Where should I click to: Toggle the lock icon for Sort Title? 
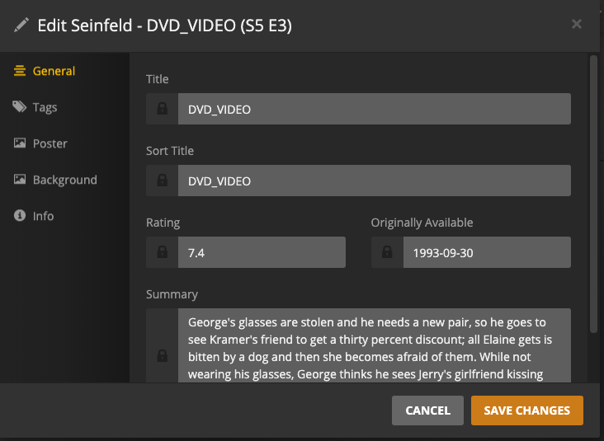(x=163, y=181)
